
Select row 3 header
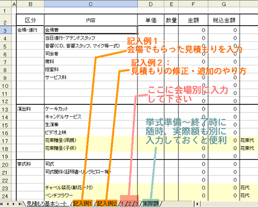pyautogui.click(x=5, y=30)
